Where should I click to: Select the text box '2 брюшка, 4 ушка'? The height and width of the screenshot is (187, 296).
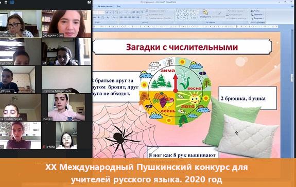point(248,98)
